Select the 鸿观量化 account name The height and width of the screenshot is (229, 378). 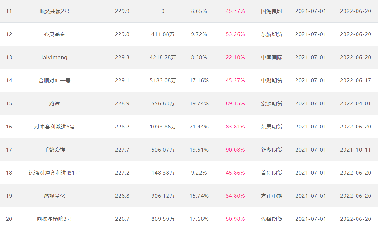(54, 196)
